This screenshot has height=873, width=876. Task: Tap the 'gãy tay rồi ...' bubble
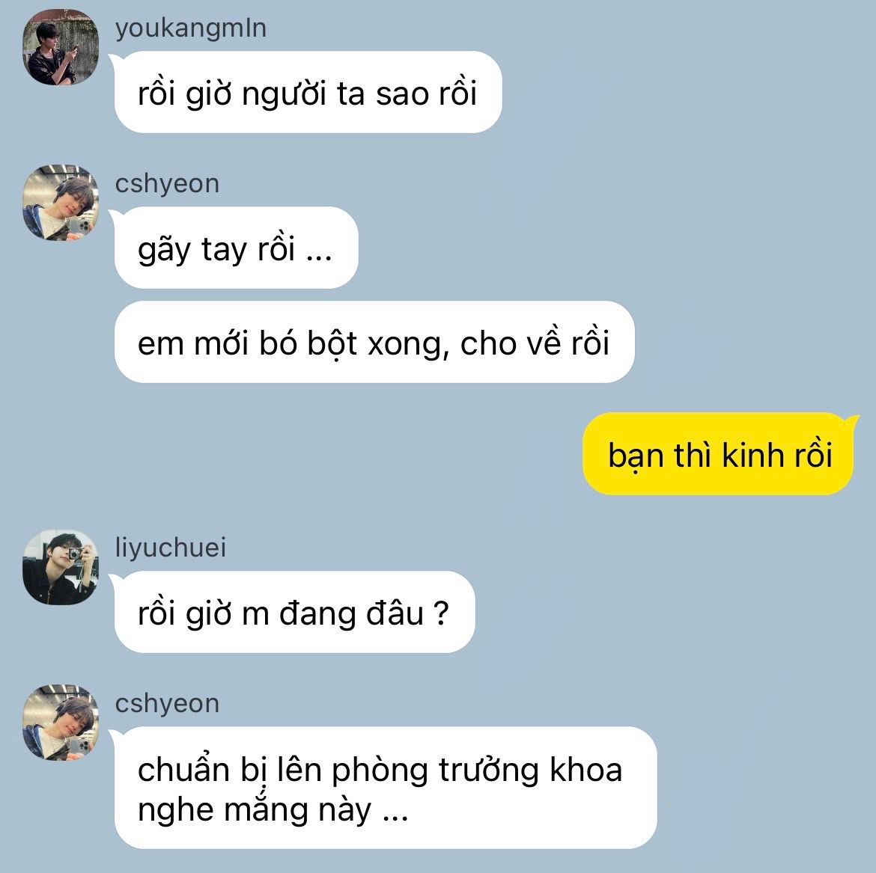click(236, 248)
